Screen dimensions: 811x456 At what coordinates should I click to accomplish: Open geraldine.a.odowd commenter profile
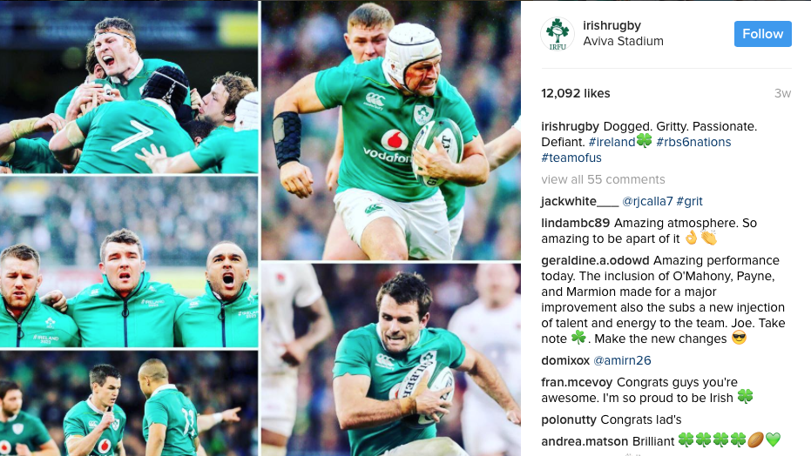595,260
